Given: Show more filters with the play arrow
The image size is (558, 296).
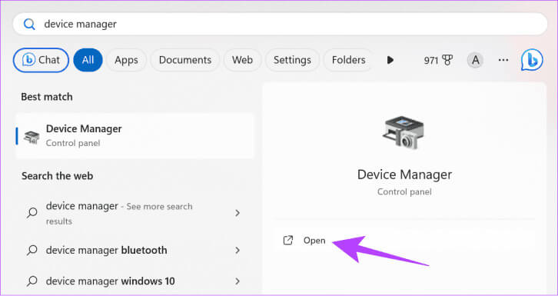Looking at the screenshot, I should [x=390, y=60].
